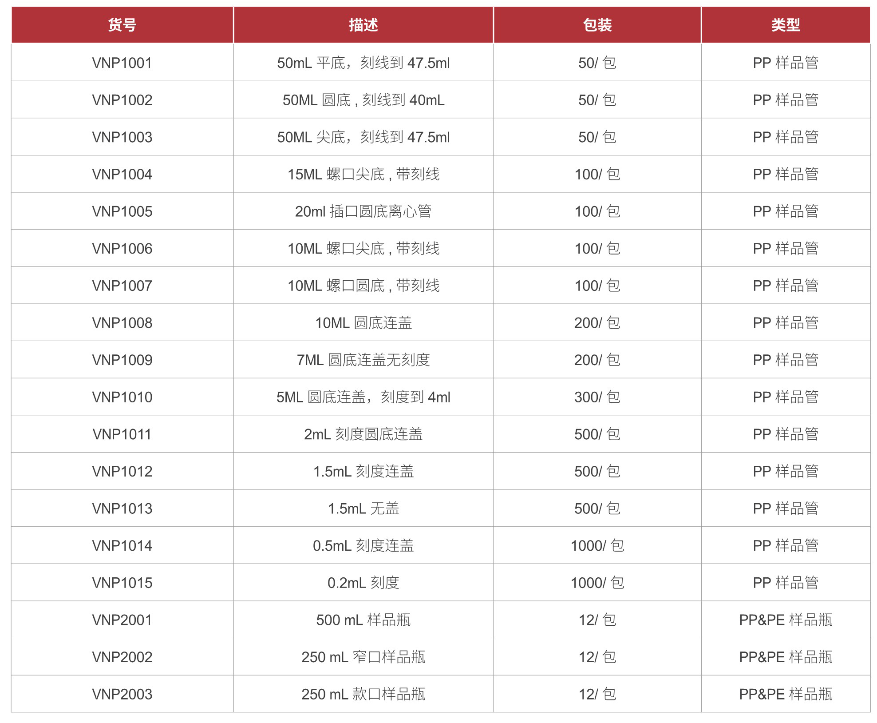Viewport: 877px width, 723px height.
Task: Click the 描述 column header
Action: pos(363,25)
